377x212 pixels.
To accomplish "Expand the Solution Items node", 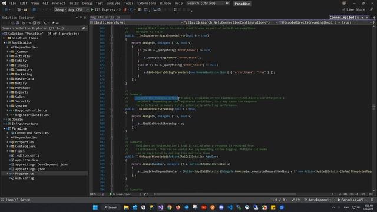I will [x=4, y=38].
